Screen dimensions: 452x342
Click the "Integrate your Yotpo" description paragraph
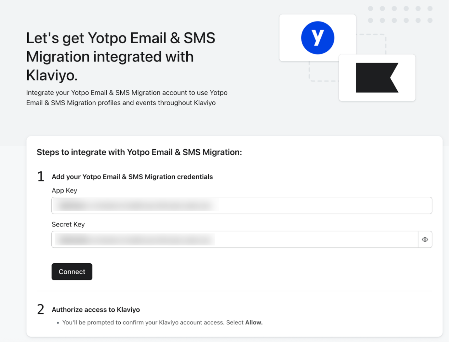point(126,98)
